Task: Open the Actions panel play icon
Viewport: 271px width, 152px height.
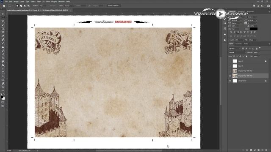Action: click(225, 40)
